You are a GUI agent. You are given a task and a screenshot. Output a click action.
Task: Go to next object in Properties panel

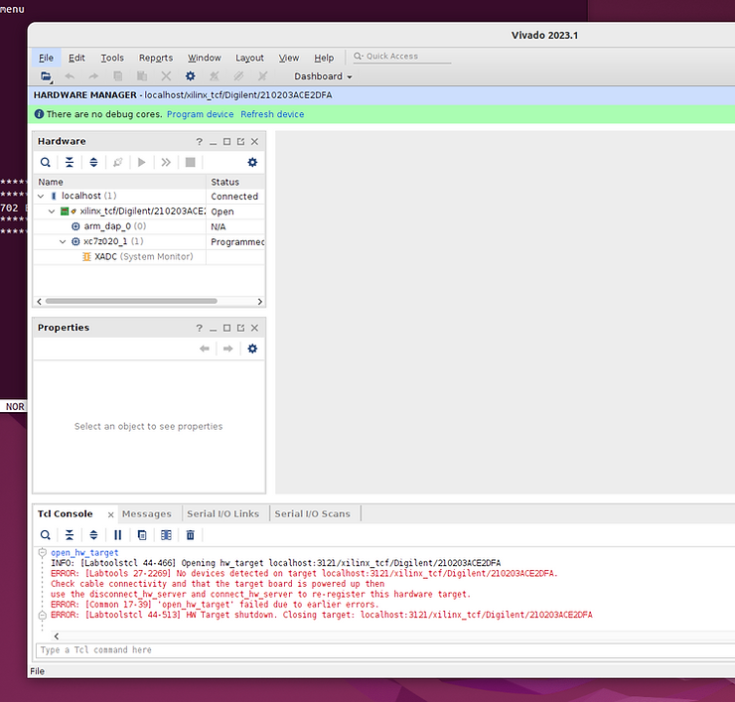click(x=227, y=349)
